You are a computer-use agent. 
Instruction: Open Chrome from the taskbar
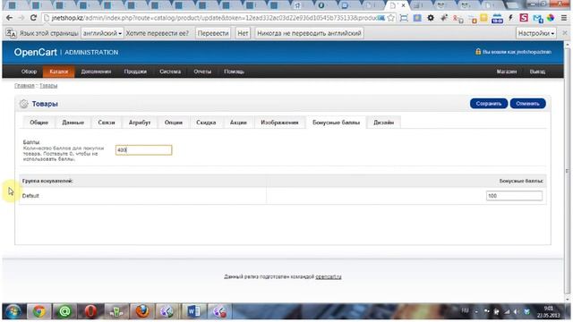click(x=39, y=311)
